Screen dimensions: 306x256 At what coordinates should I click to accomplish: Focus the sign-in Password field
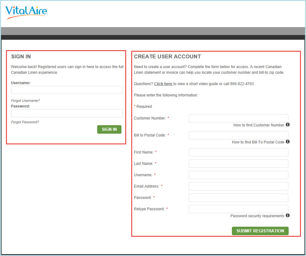pos(67,113)
